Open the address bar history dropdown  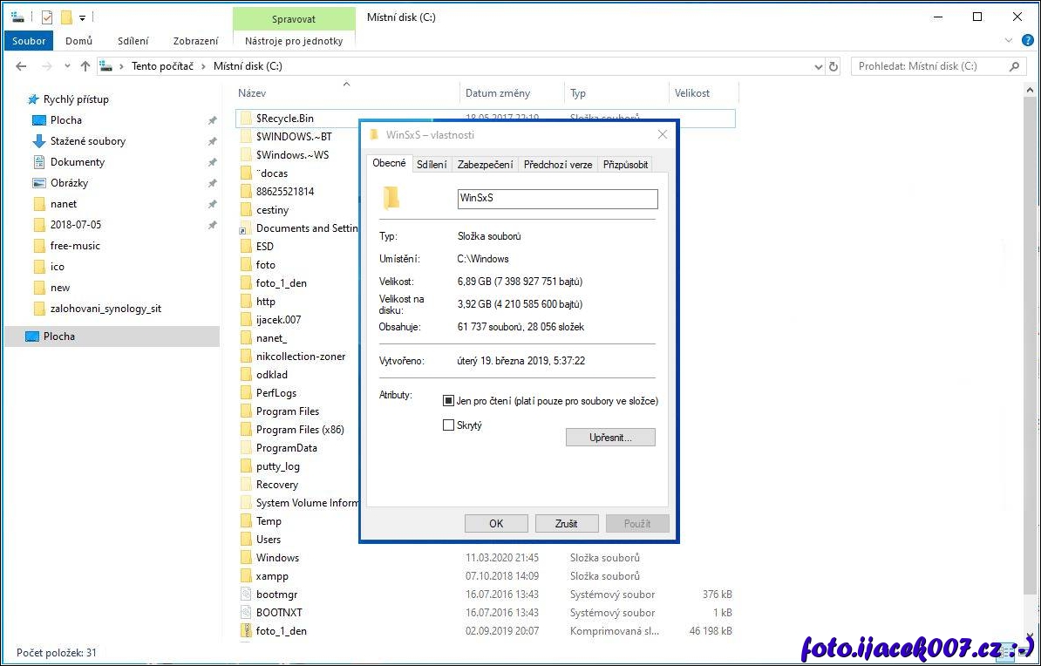(818, 66)
